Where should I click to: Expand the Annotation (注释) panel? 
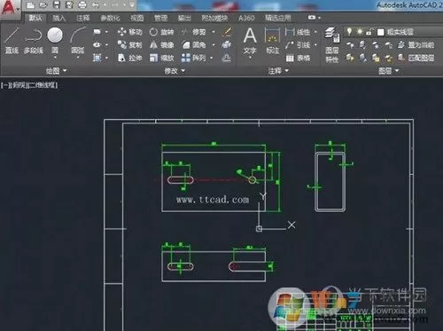278,71
